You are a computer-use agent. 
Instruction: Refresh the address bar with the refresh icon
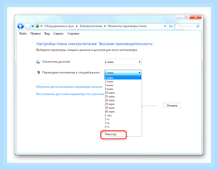pyautogui.click(x=171, y=26)
